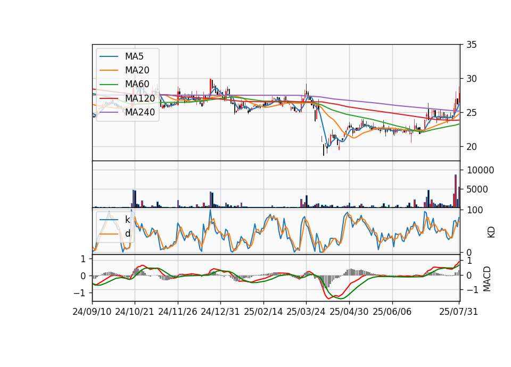The width and height of the screenshot is (511, 367).
Task: Click the left MACD axis value −1
Action: [x=80, y=293]
